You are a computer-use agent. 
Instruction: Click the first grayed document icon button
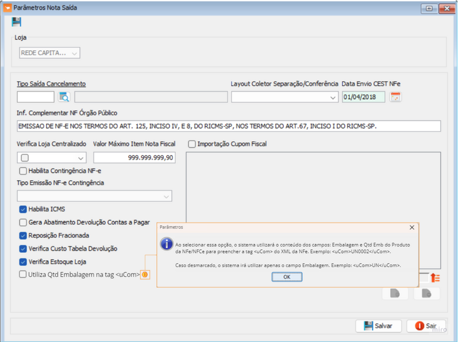[x=395, y=293]
